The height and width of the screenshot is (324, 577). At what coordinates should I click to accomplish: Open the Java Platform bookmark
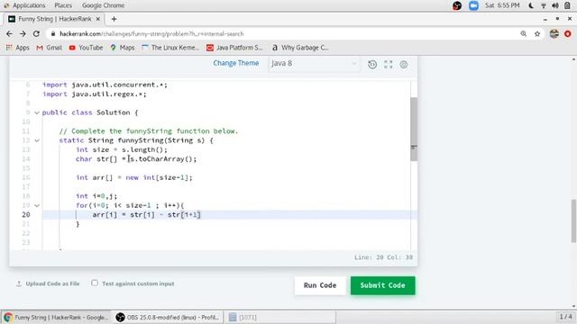(234, 48)
